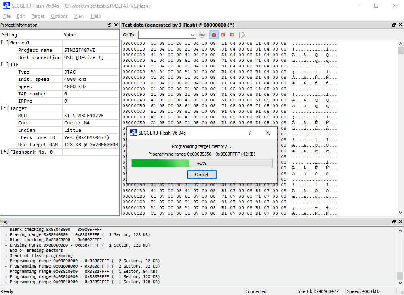Click the dialog help question mark
The width and height of the screenshot is (404, 295).
click(x=249, y=133)
